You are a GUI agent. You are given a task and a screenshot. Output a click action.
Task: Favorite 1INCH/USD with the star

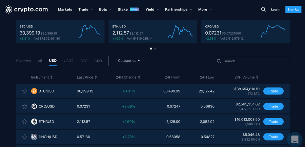tap(24, 137)
